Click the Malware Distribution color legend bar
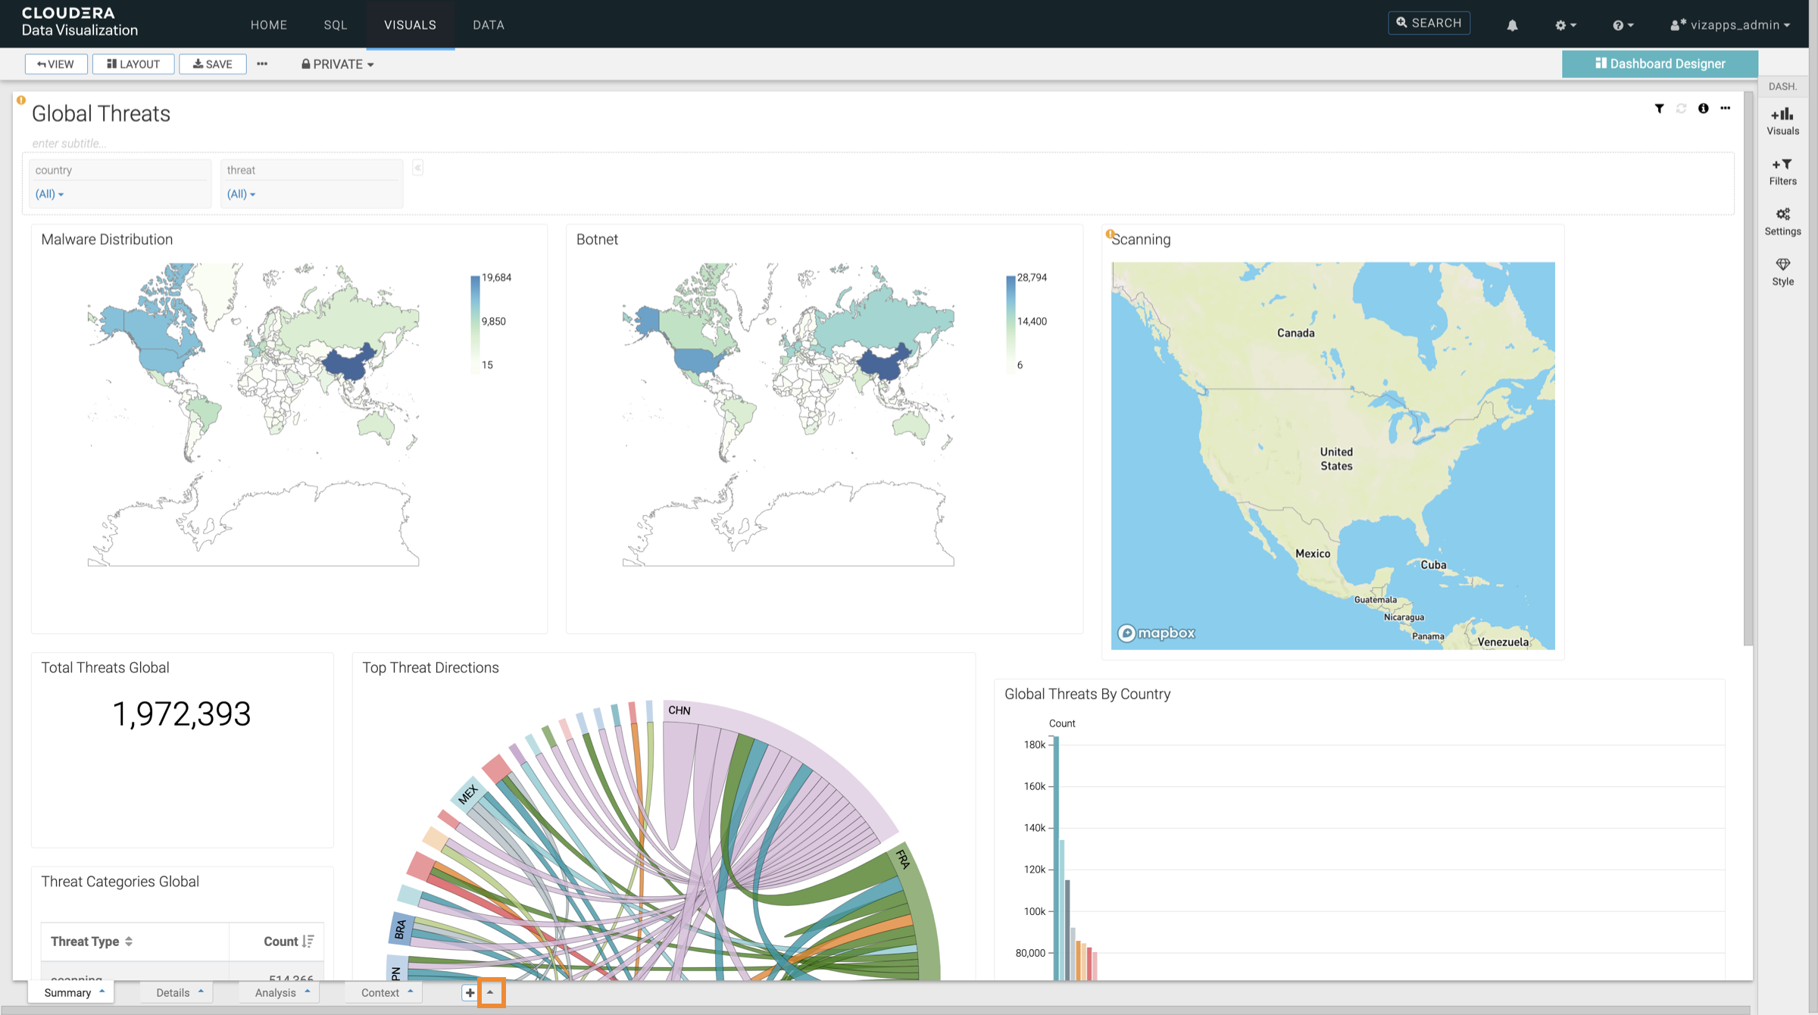The height and width of the screenshot is (1015, 1818). [475, 322]
